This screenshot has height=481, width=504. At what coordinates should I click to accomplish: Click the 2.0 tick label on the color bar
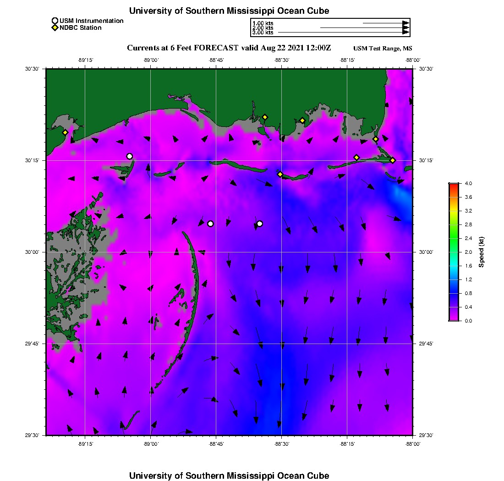(468, 252)
